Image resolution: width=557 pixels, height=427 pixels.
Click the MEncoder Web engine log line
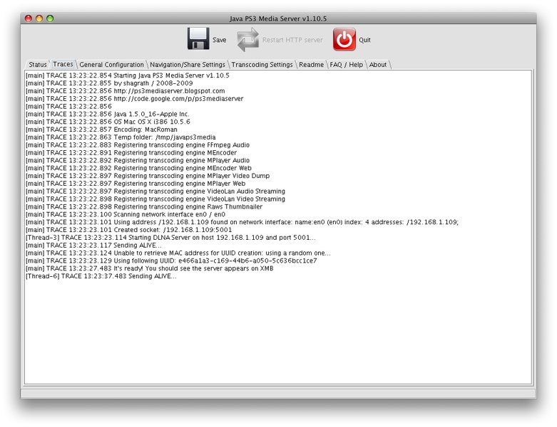click(138, 169)
